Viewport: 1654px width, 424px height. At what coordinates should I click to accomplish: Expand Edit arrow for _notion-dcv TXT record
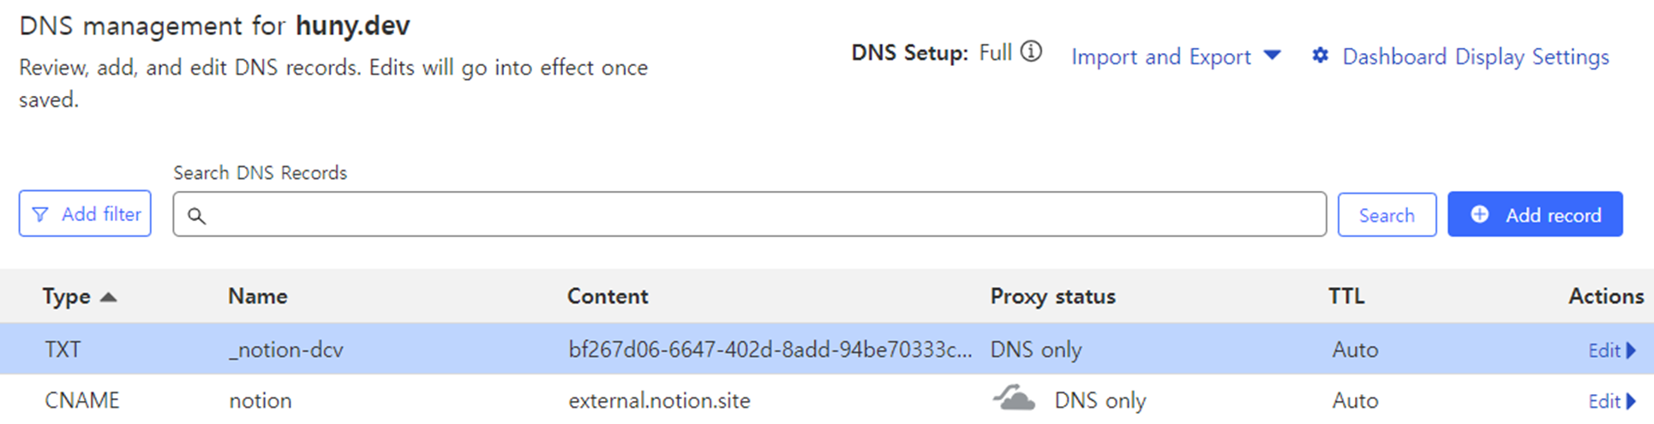1631,349
